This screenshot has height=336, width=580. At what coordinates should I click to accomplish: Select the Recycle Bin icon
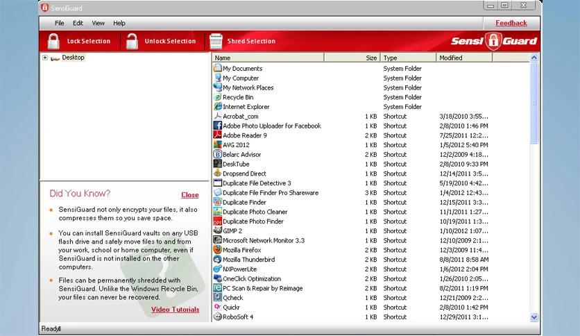218,97
